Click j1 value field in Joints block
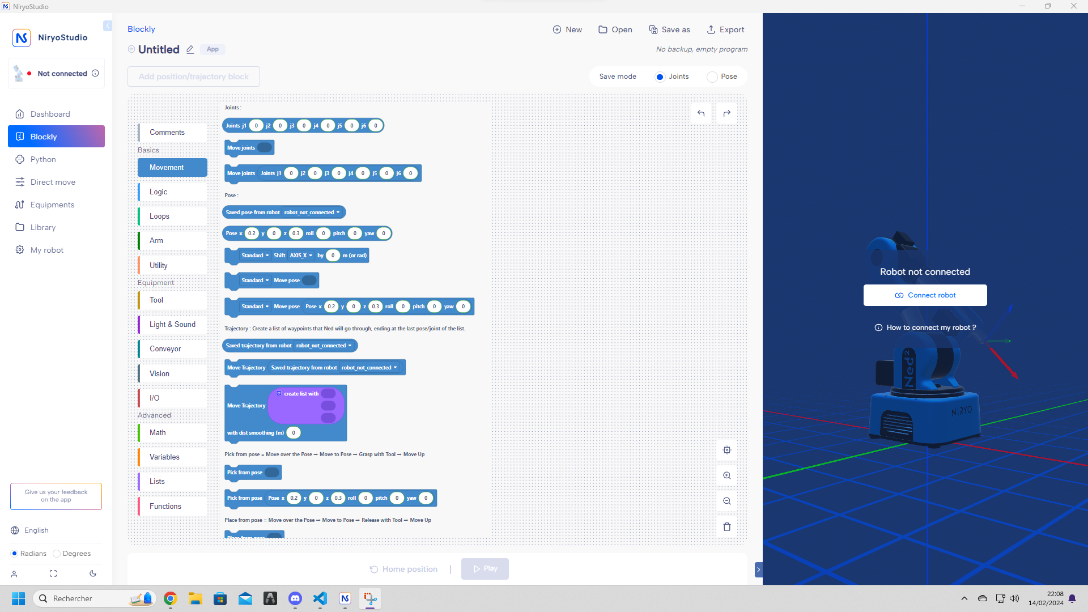This screenshot has width=1088, height=612. click(x=256, y=126)
